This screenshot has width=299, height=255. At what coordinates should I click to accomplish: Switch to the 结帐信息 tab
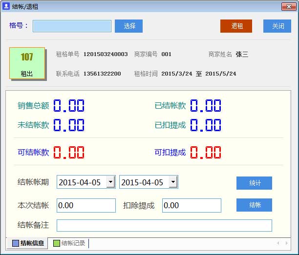coord(28,243)
